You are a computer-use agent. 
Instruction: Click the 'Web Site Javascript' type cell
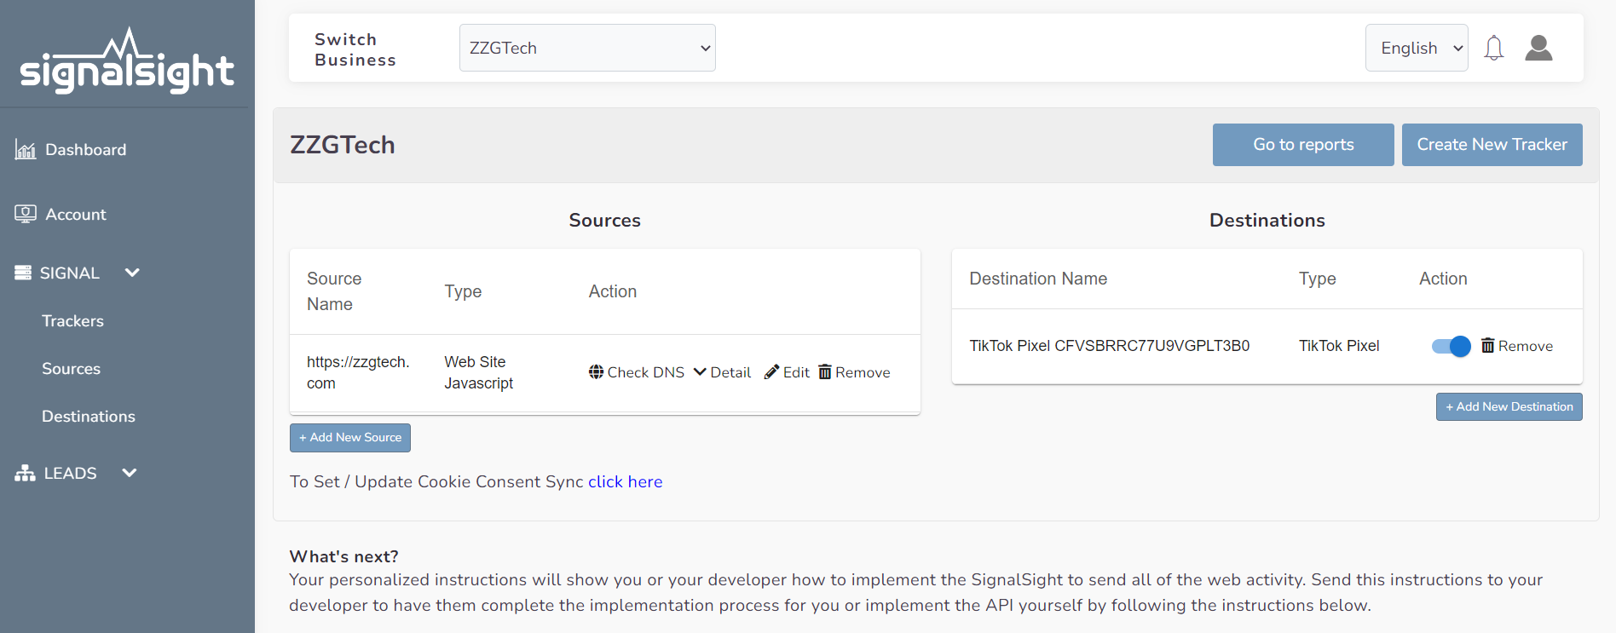[x=478, y=372]
